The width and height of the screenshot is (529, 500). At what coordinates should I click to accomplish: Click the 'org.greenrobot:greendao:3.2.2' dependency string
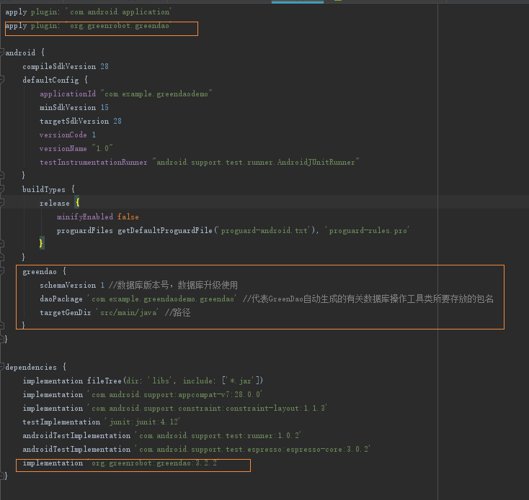point(153,463)
